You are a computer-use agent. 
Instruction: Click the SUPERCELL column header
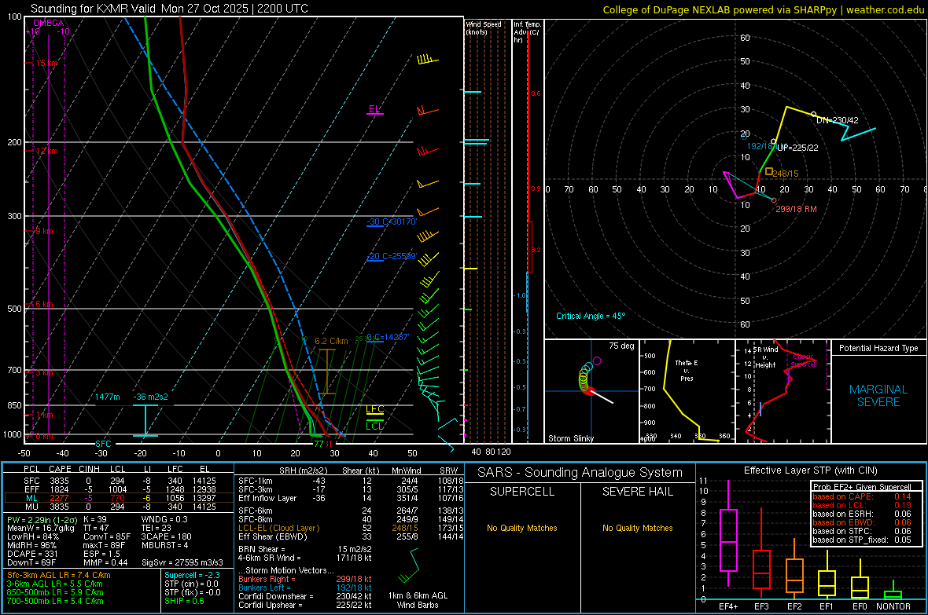tap(522, 492)
